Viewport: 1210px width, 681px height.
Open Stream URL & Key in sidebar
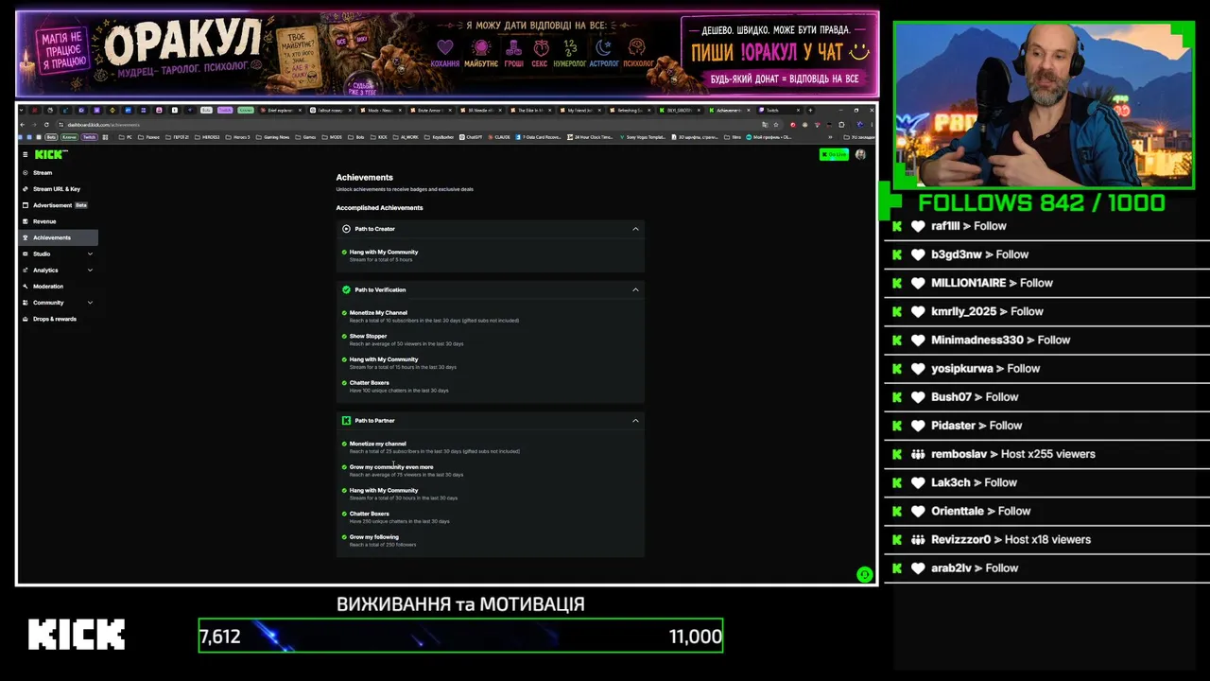pyautogui.click(x=59, y=189)
